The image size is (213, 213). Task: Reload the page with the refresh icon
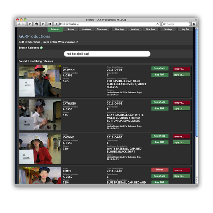point(158,24)
